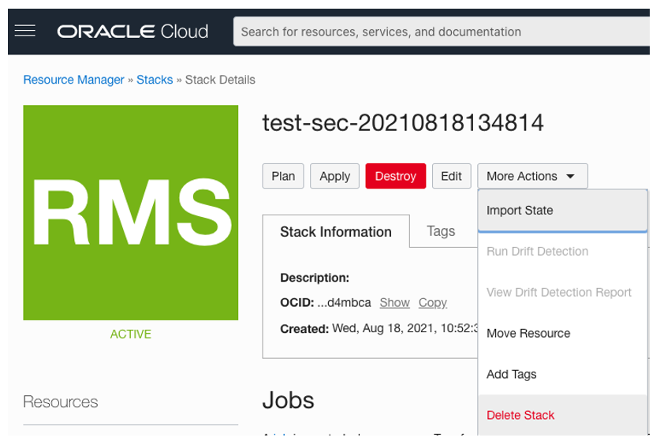
Task: Open the hamburger navigation menu
Action: (25, 32)
